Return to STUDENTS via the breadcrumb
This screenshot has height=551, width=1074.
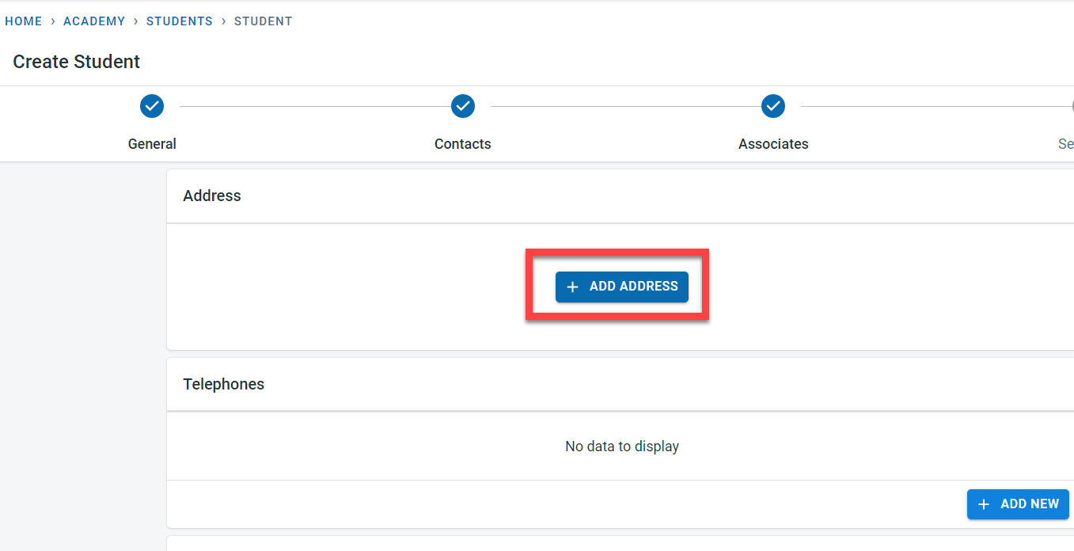[x=180, y=21]
